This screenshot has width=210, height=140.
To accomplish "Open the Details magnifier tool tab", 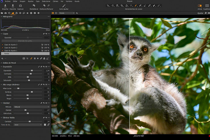I will coord(24,13).
